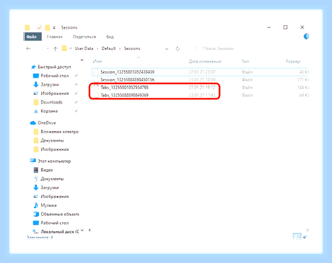
Task: Click User Data in address path
Action: [x=84, y=48]
